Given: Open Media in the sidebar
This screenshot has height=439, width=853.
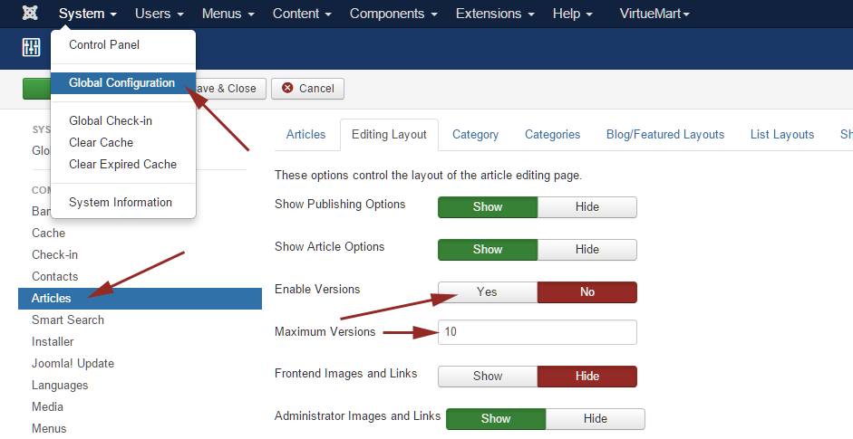Looking at the screenshot, I should (x=47, y=407).
